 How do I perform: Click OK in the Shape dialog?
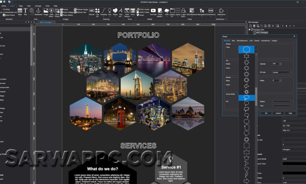[x=266, y=113]
